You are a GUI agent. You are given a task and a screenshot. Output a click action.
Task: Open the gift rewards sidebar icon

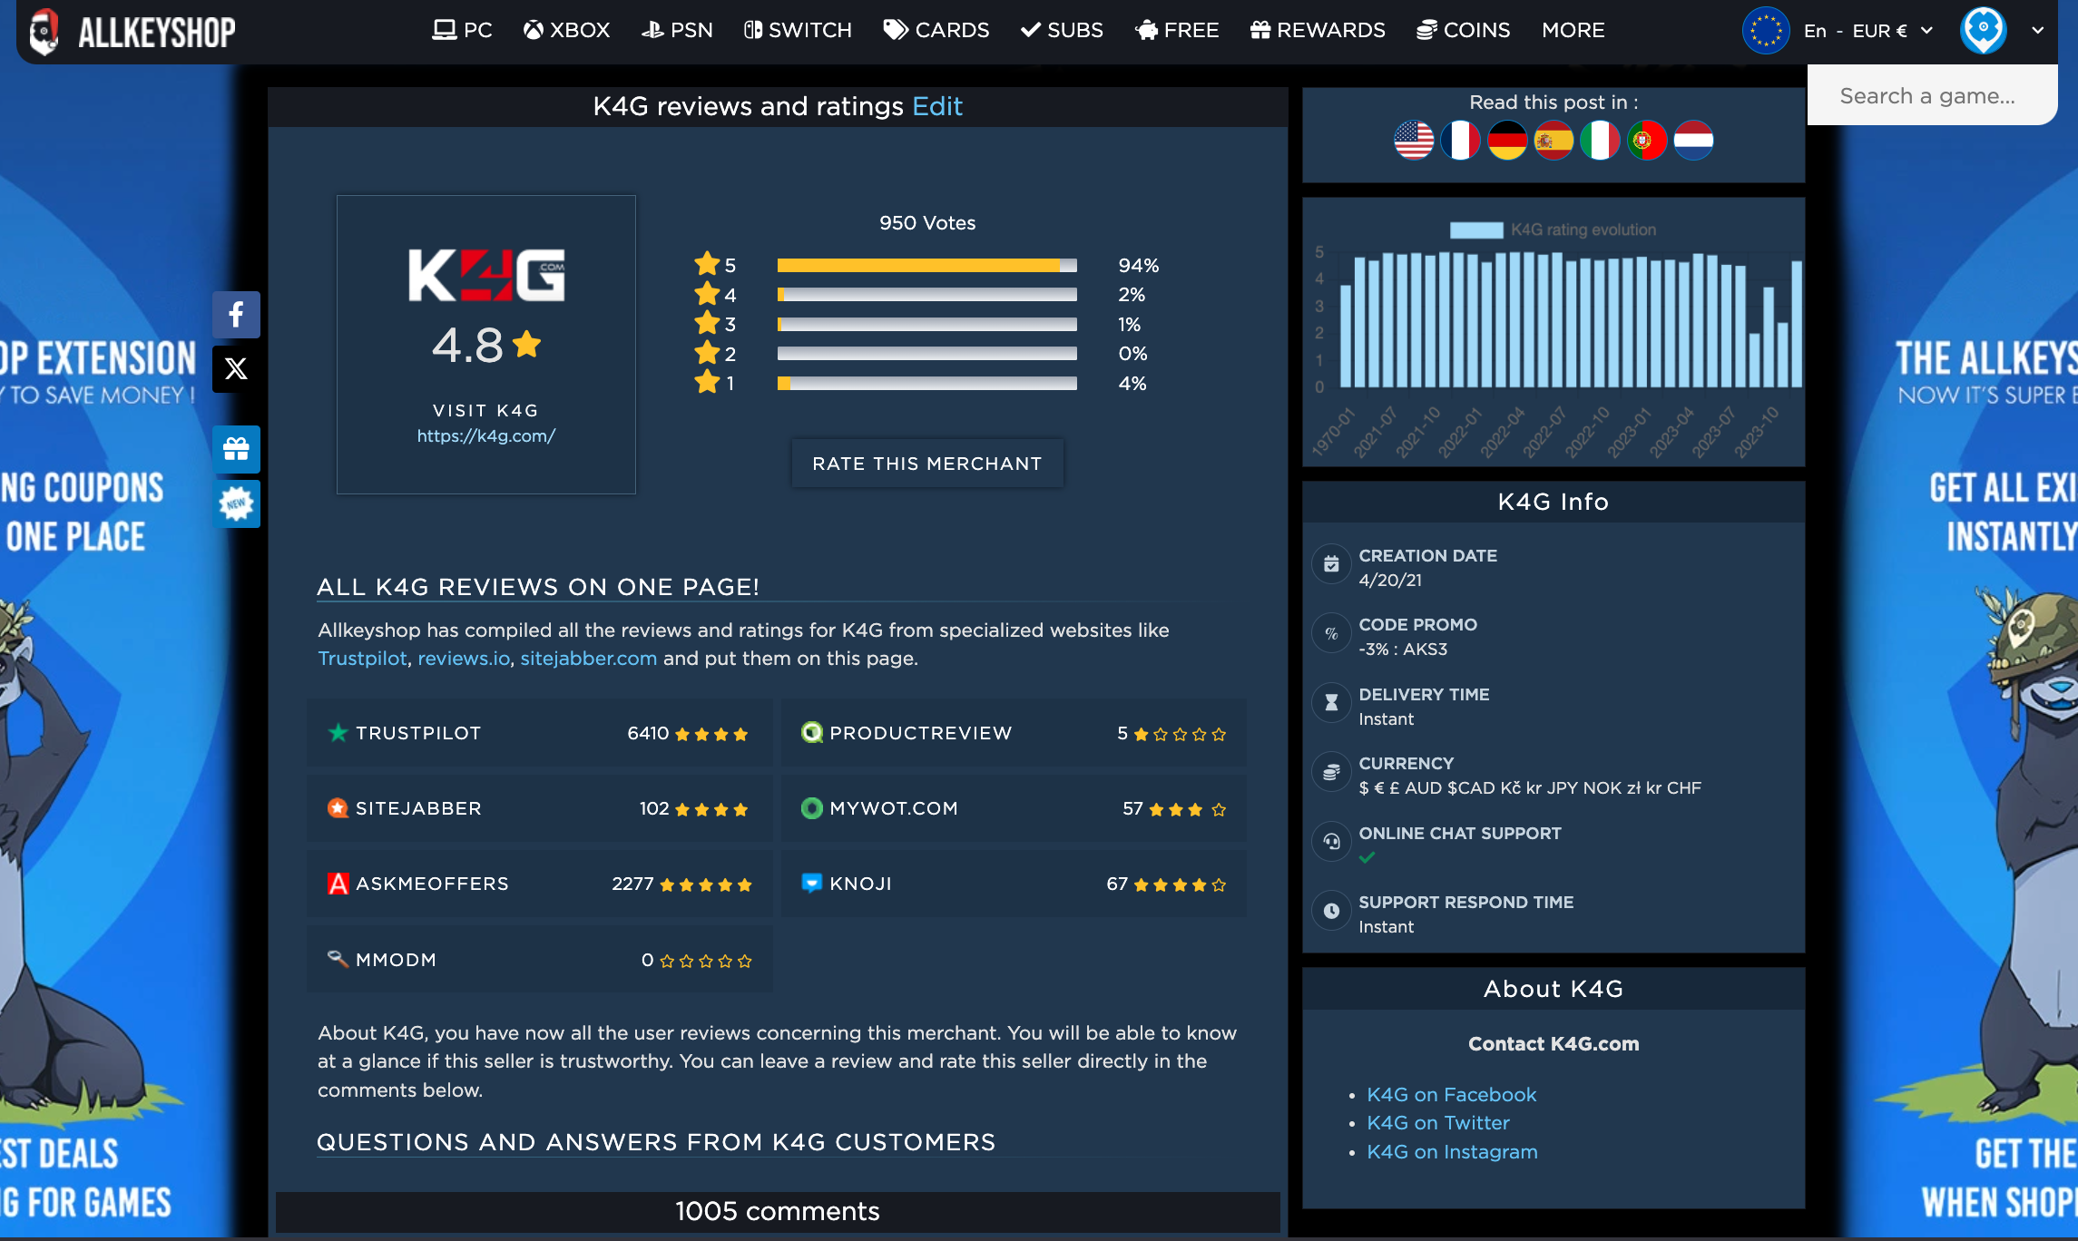point(236,449)
